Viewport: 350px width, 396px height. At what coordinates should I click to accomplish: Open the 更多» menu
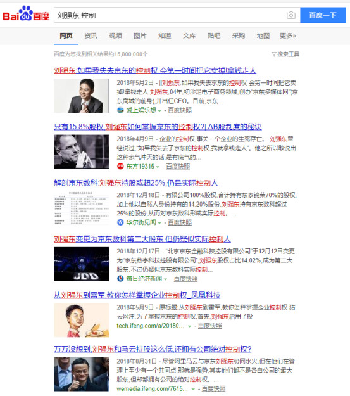pyautogui.click(x=288, y=35)
